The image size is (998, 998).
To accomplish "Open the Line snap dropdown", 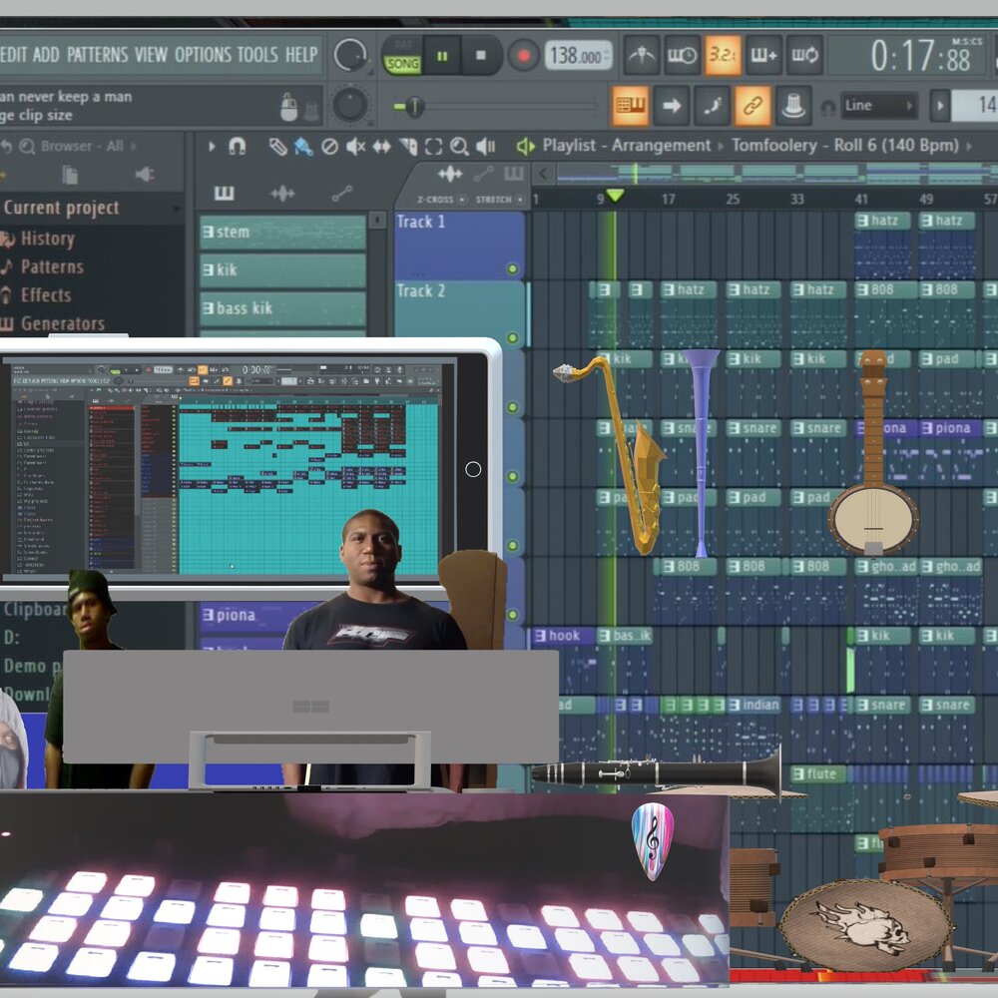I will pyautogui.click(x=878, y=105).
